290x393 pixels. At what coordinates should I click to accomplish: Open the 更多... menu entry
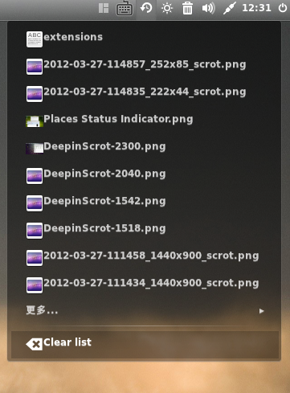point(145,311)
